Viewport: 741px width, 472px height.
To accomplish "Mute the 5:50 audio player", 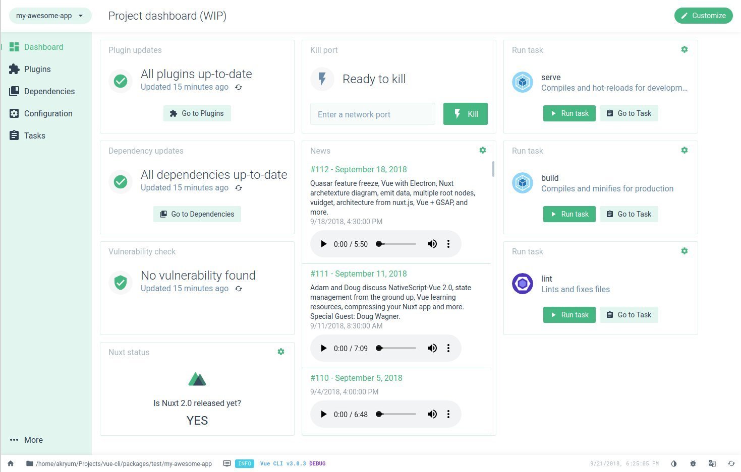I will coord(432,244).
